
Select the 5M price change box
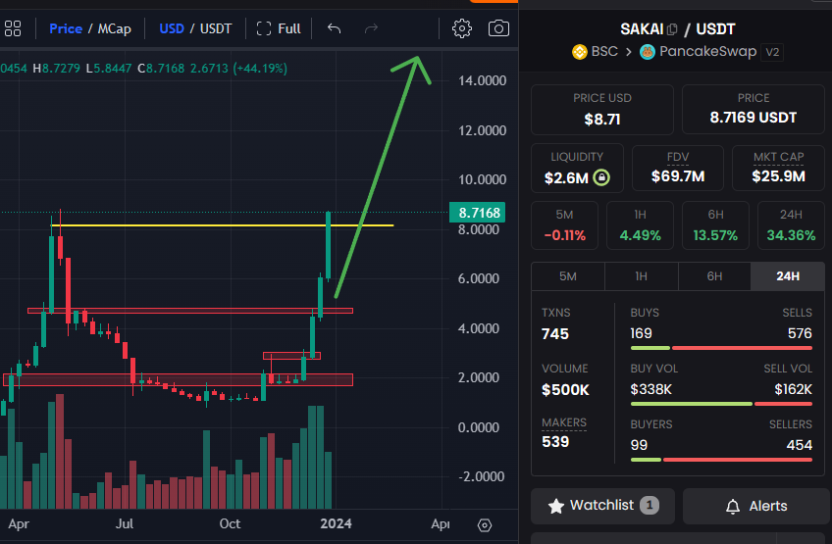[564, 225]
